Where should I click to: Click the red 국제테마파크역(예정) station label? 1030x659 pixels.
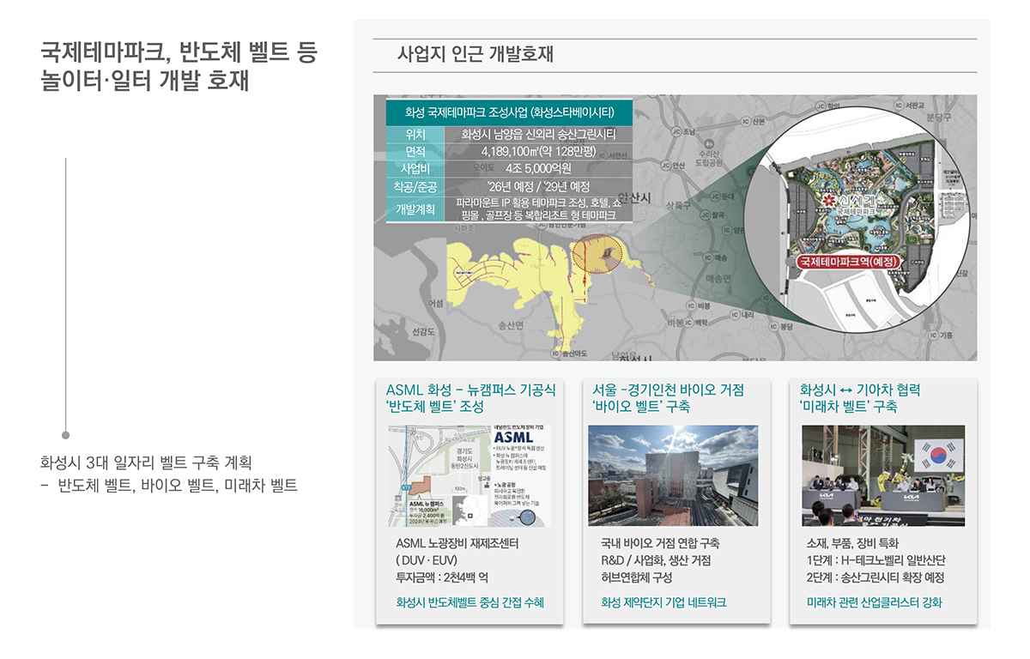(x=850, y=261)
